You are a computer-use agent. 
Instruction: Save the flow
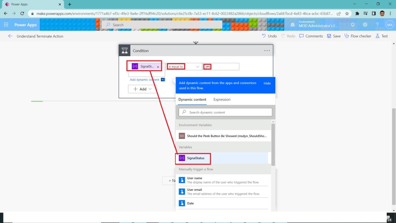pyautogui.click(x=334, y=36)
